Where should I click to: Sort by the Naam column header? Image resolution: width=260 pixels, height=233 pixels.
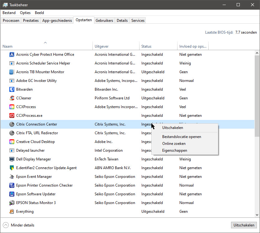pyautogui.click(x=46, y=45)
